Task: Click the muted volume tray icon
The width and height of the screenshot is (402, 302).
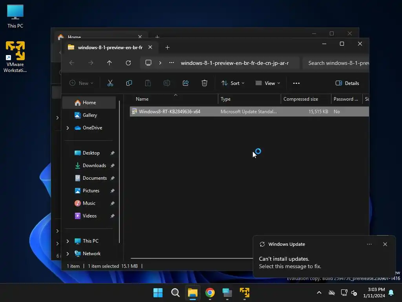Action: pyautogui.click(x=354, y=293)
